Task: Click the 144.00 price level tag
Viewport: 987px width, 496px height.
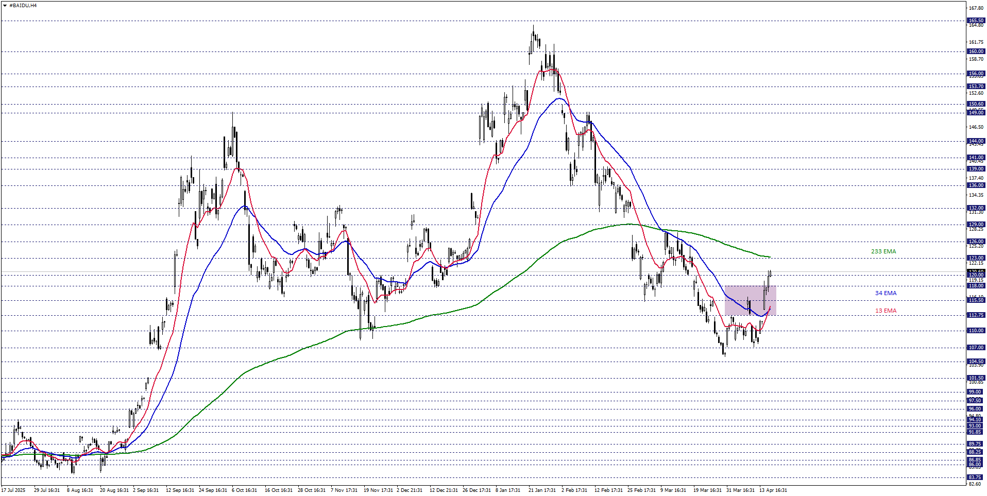Action: tap(976, 141)
